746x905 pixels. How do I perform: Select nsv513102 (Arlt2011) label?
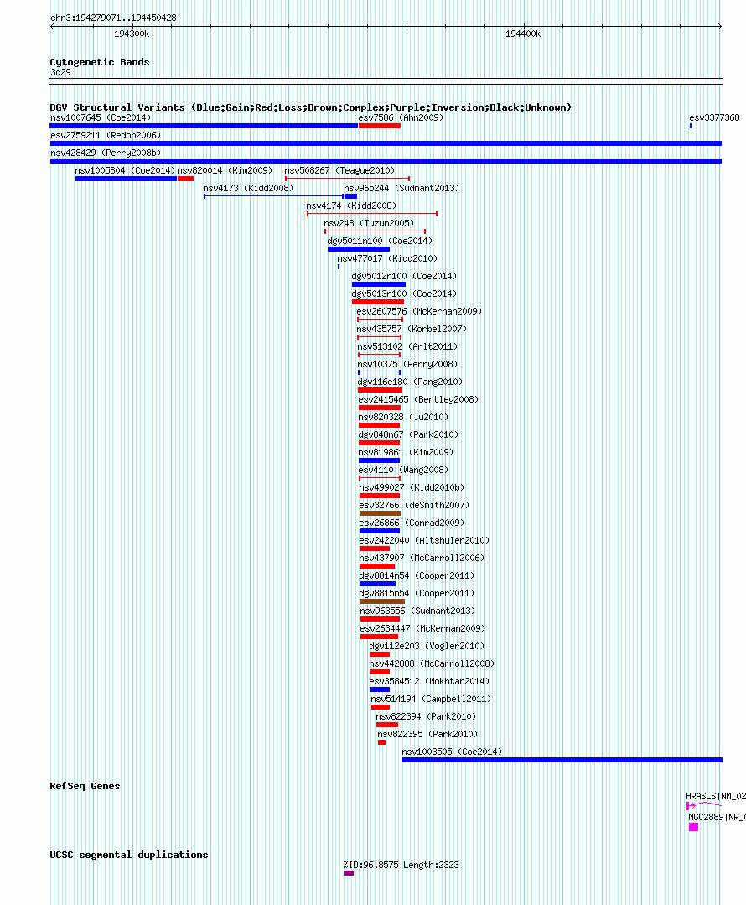(407, 347)
